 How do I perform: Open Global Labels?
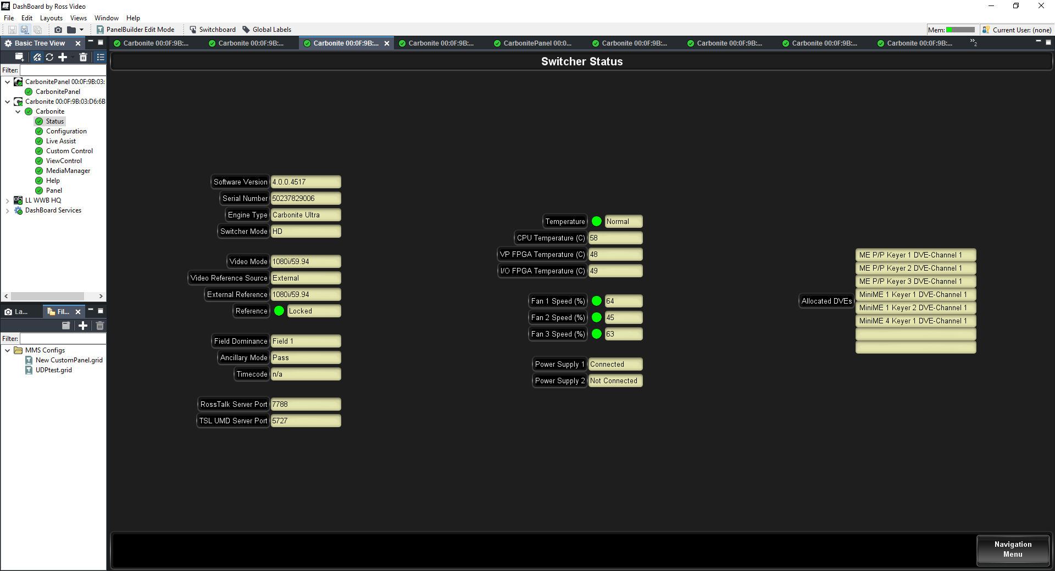point(267,30)
